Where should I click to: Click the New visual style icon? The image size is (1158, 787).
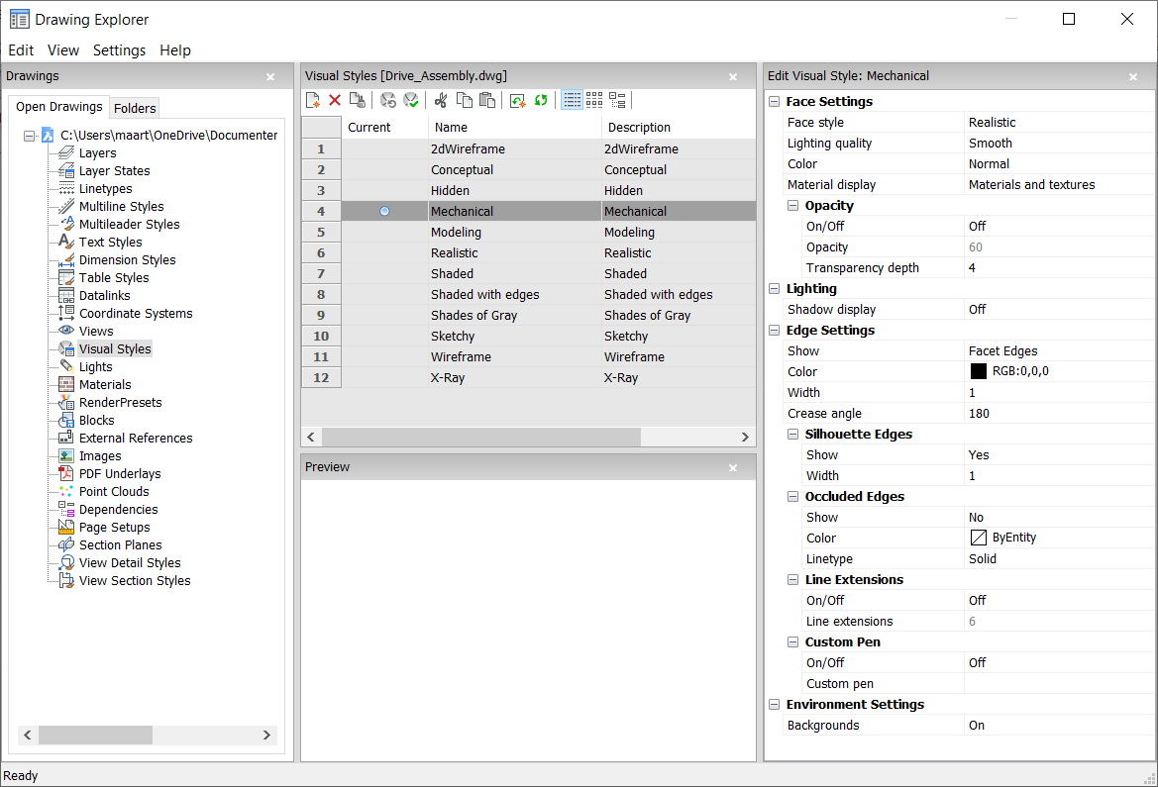[x=313, y=100]
